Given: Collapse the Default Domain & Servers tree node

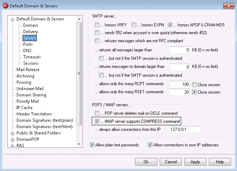Looking at the screenshot, I should [x=13, y=19].
